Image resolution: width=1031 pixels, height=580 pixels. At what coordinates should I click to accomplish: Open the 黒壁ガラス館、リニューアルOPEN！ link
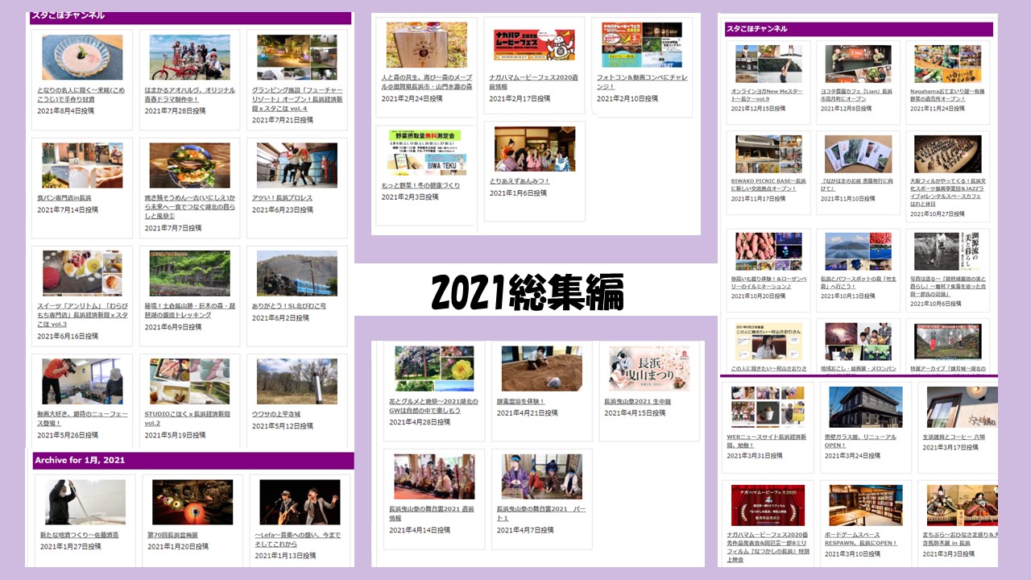point(859,441)
